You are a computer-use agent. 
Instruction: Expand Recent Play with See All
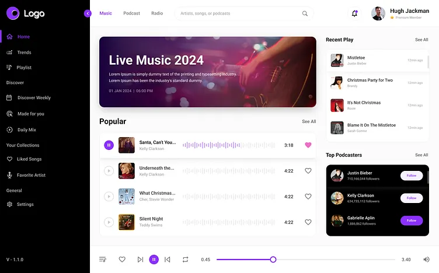pos(421,40)
